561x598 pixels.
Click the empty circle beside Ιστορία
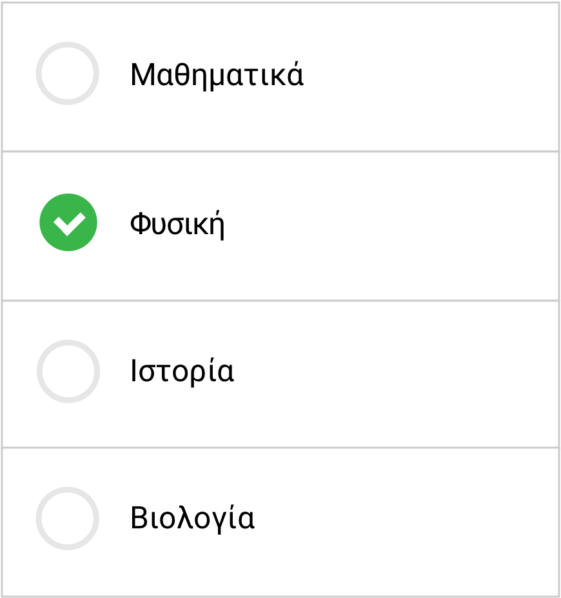68,372
